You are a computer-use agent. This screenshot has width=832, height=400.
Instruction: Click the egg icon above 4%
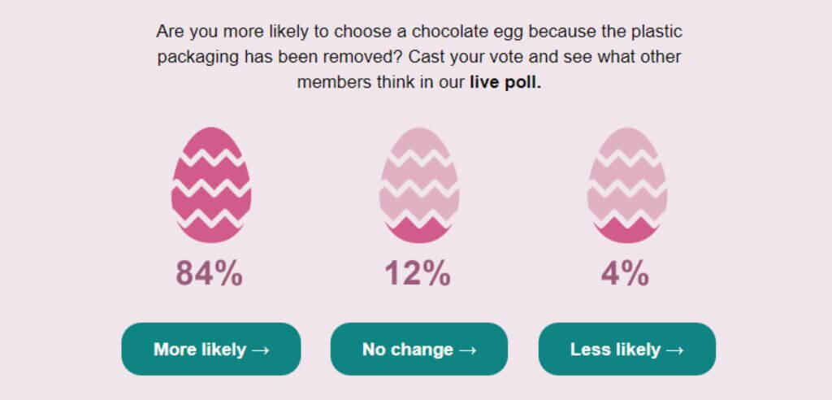[x=627, y=185]
